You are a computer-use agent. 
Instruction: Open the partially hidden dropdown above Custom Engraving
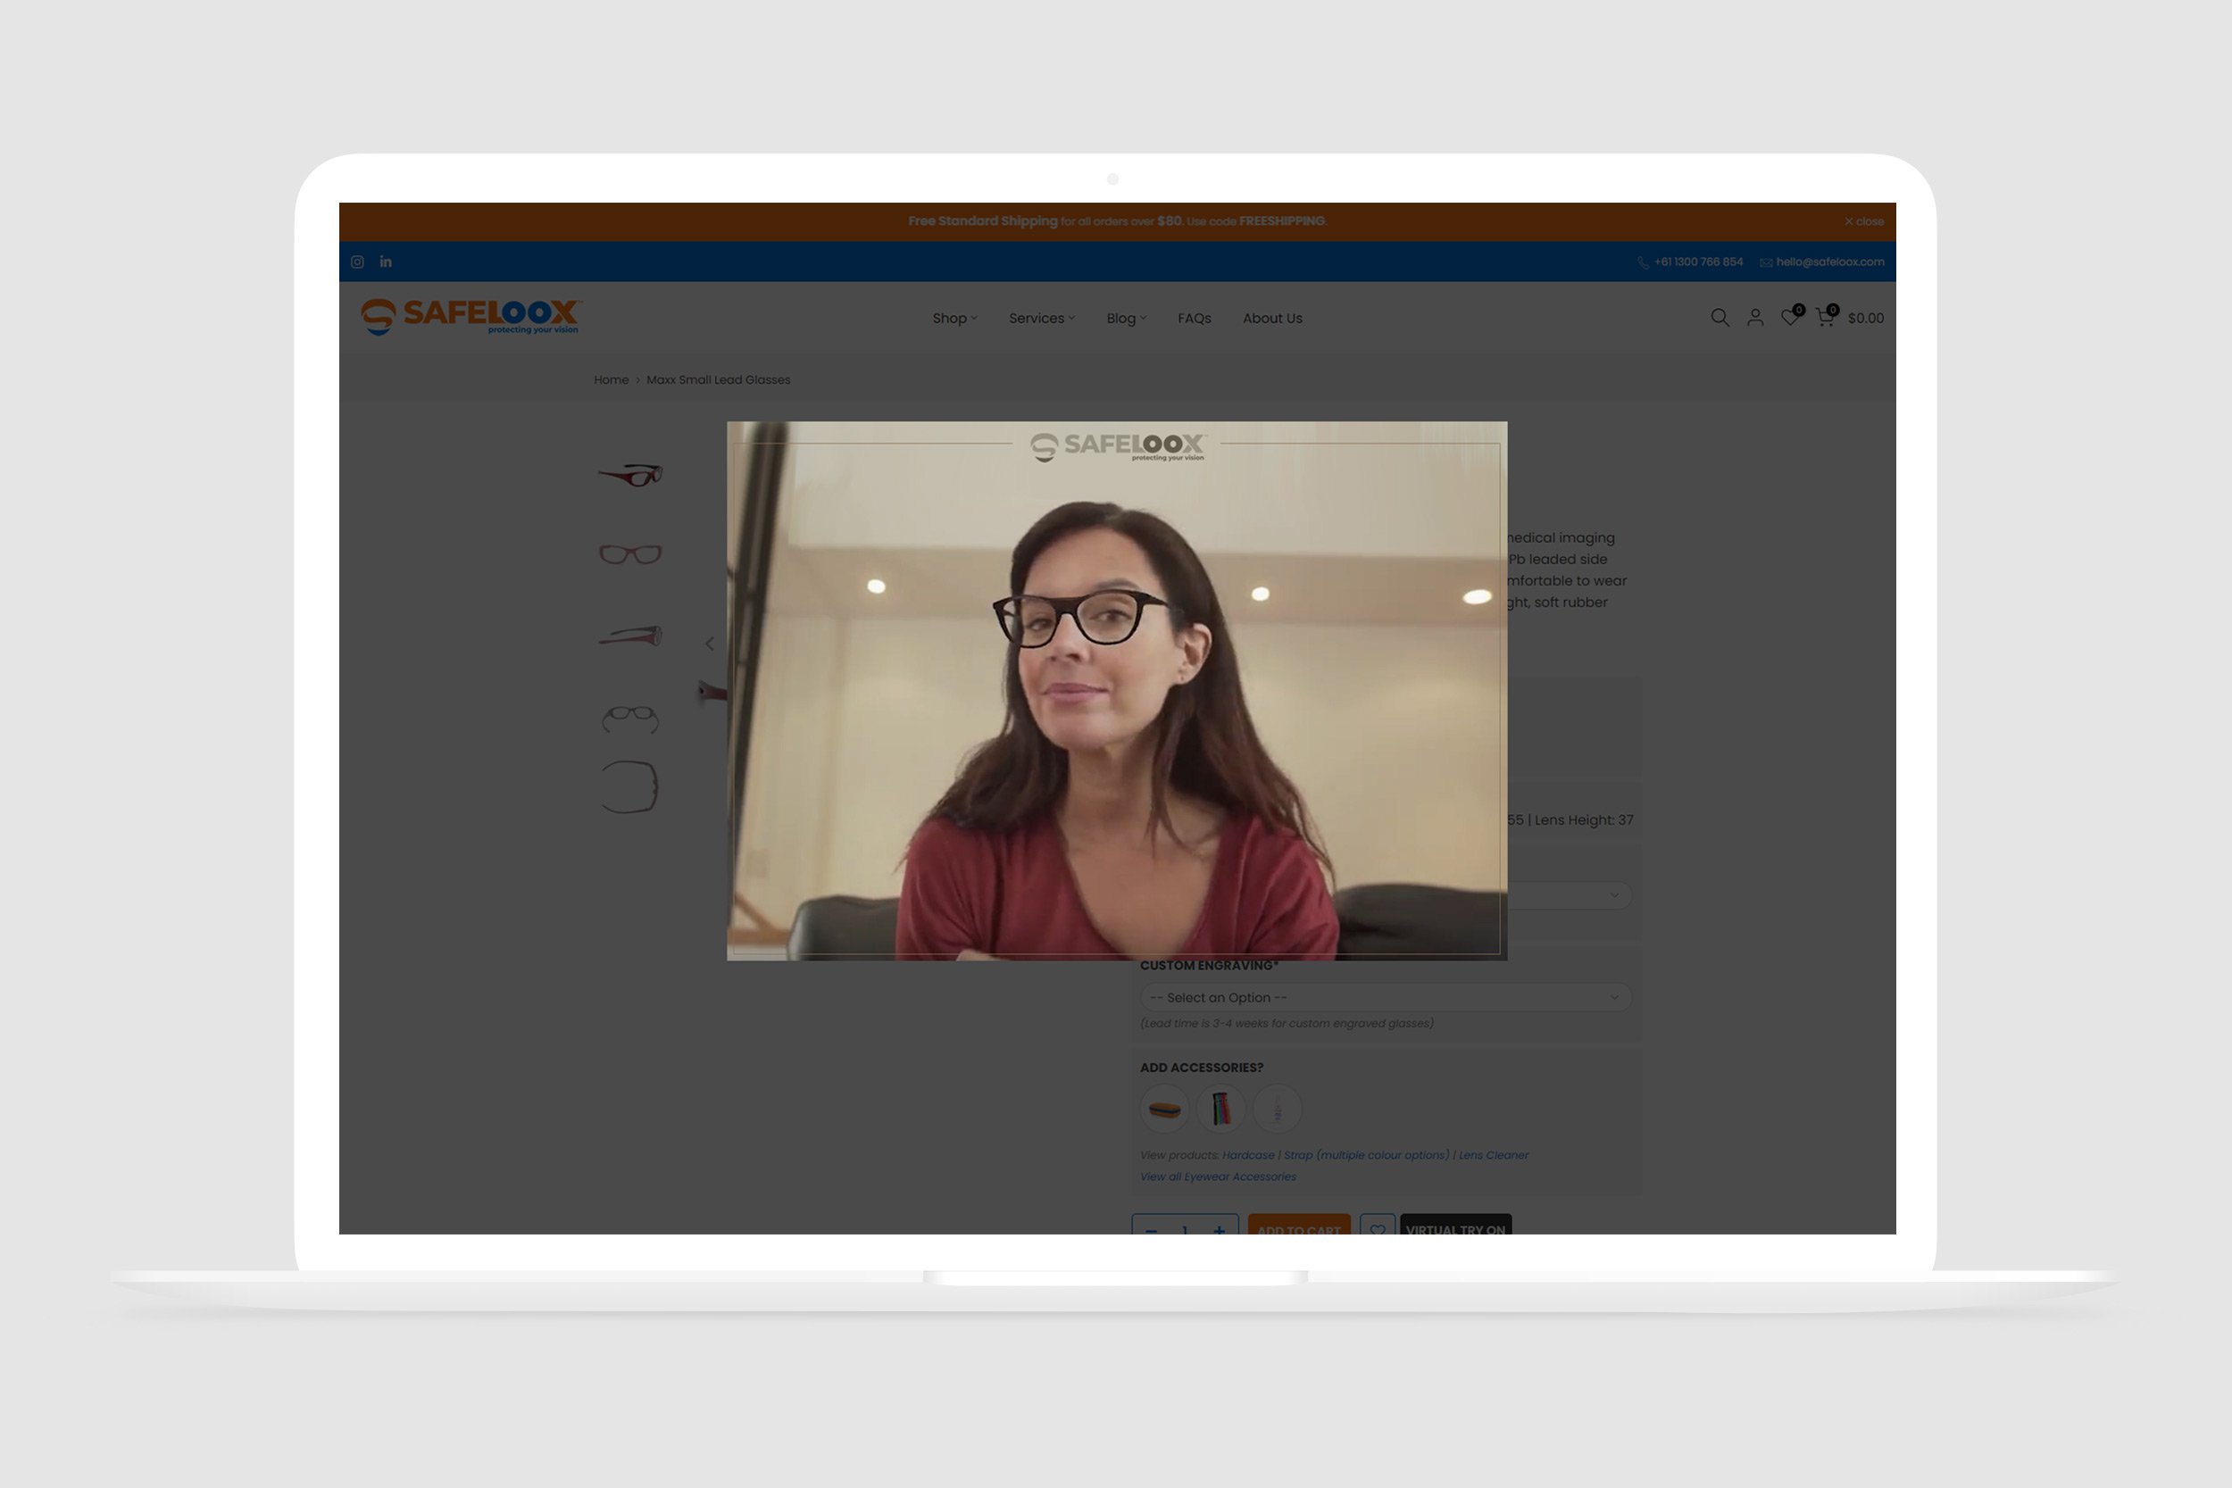pyautogui.click(x=1570, y=895)
